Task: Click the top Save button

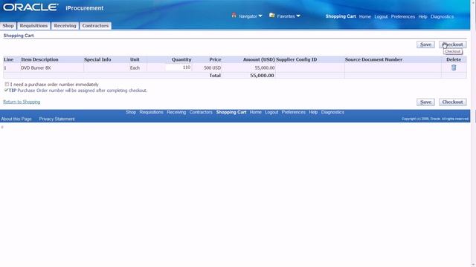Action: pos(425,44)
